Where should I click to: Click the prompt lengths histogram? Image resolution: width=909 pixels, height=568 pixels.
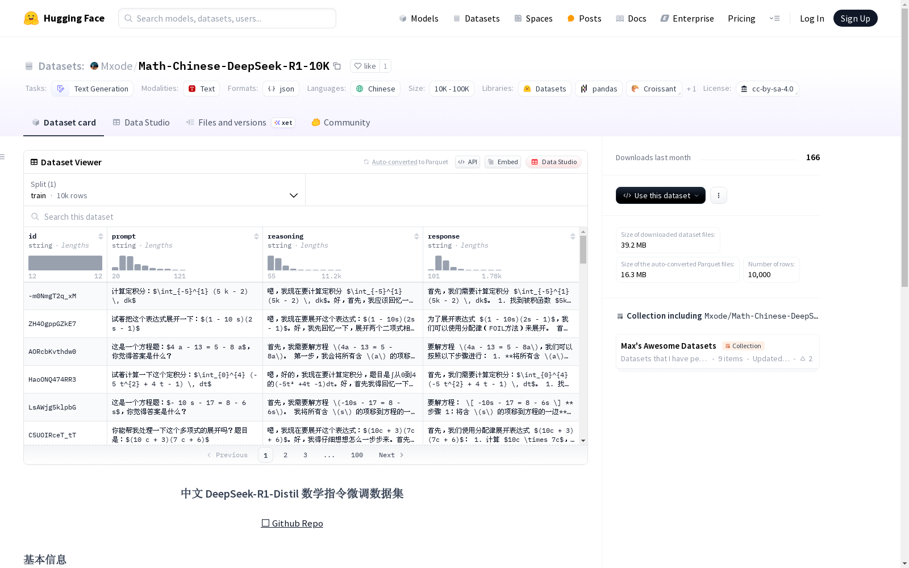(149, 263)
